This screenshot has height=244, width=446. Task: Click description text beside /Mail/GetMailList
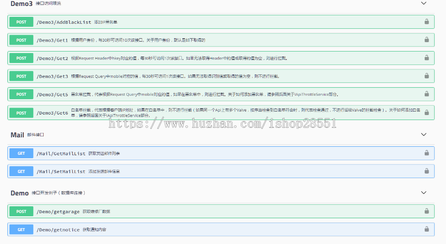tap(104, 153)
